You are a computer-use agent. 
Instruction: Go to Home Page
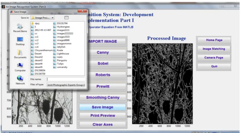tap(214, 40)
